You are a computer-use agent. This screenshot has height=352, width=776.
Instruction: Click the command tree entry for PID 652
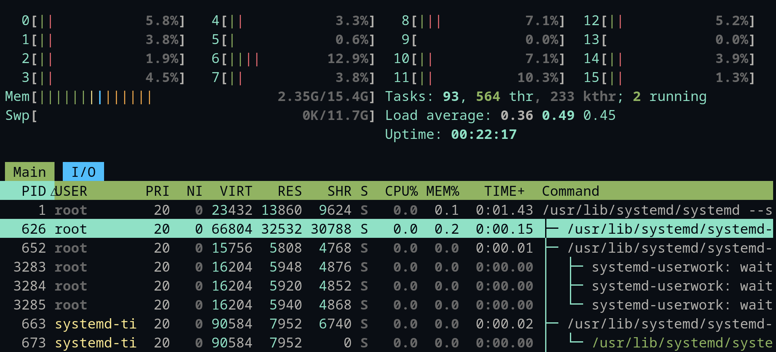coord(669,248)
